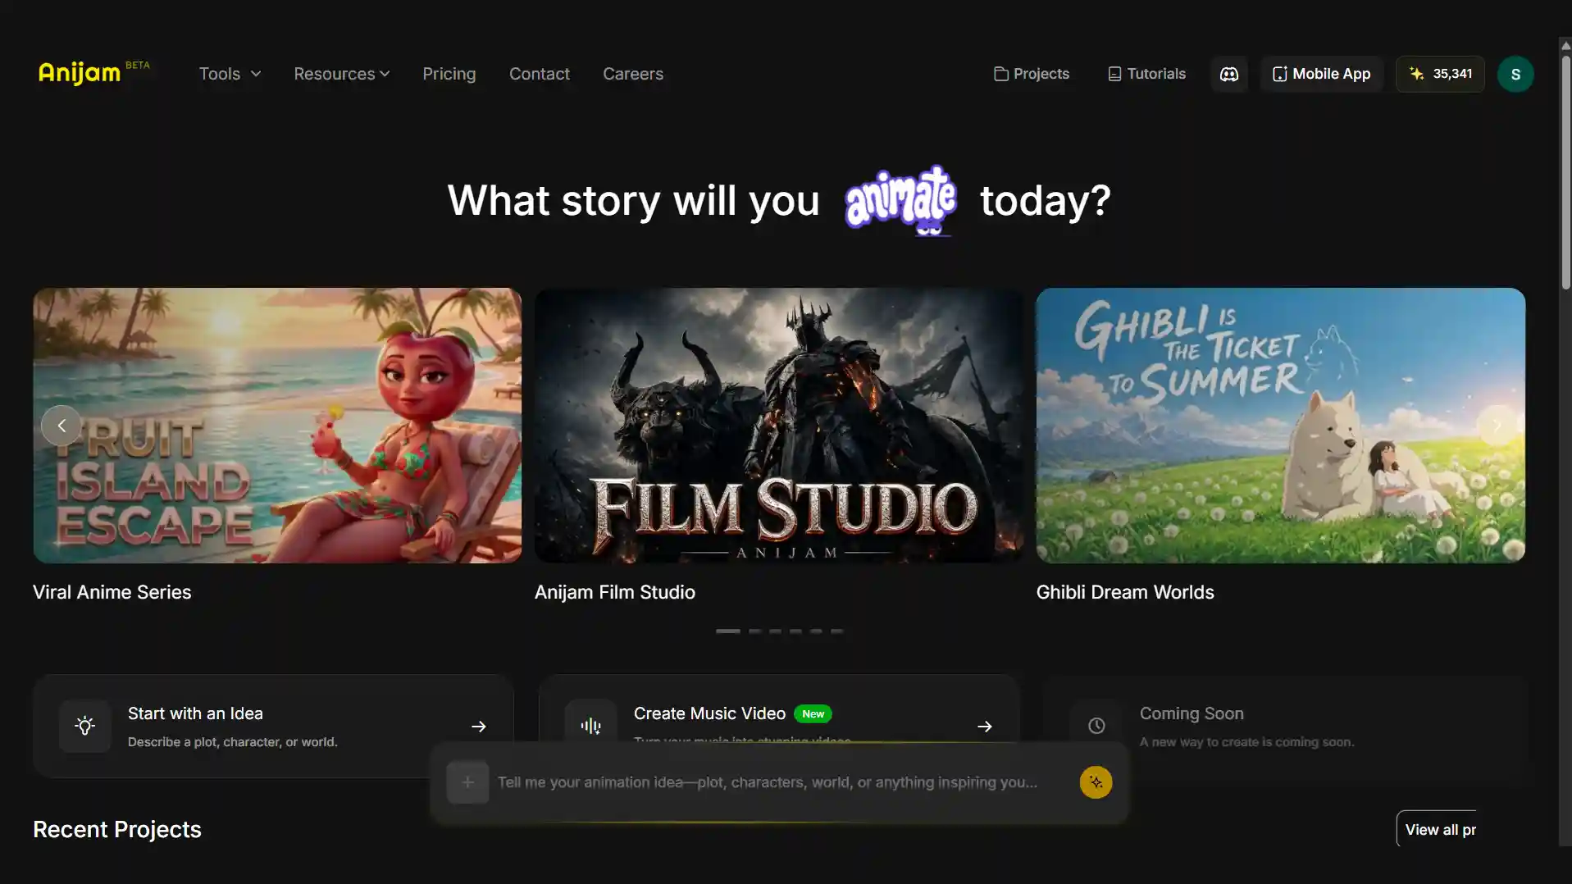1572x884 pixels.
Task: Select the third carousel page indicator
Action: click(x=775, y=631)
